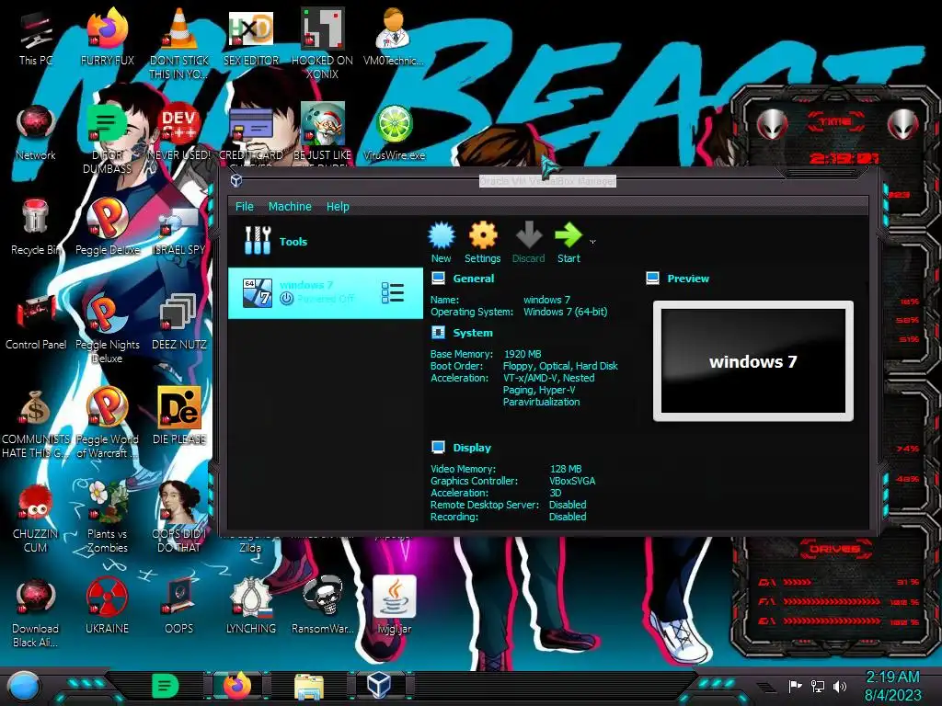Open Firefox from the taskbar

[x=237, y=686]
